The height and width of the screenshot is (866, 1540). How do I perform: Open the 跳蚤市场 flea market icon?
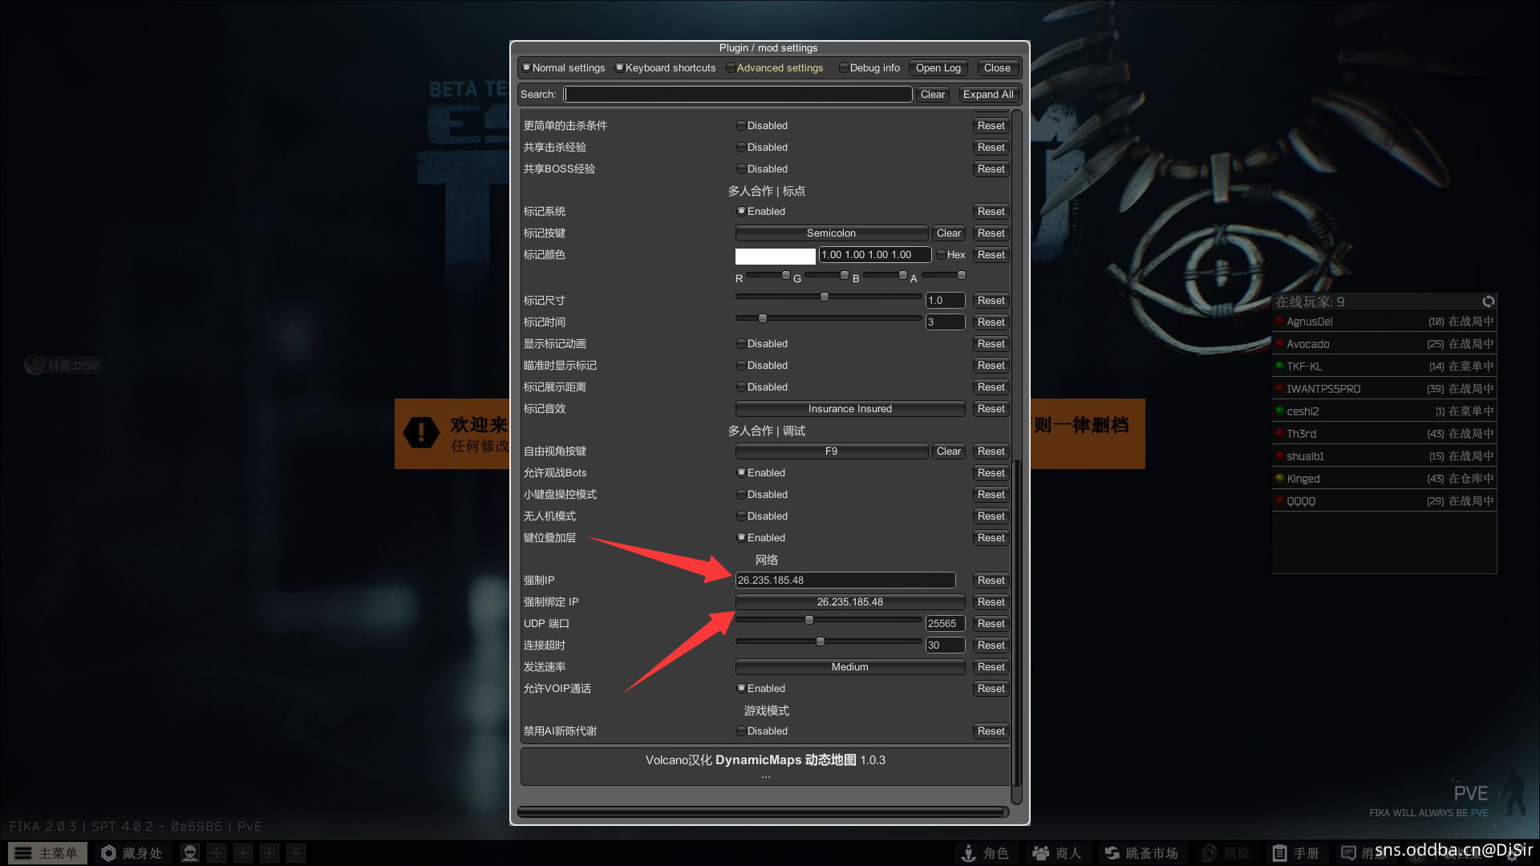pos(1112,853)
